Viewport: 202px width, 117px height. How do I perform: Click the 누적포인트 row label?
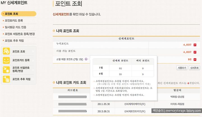point(63,44)
